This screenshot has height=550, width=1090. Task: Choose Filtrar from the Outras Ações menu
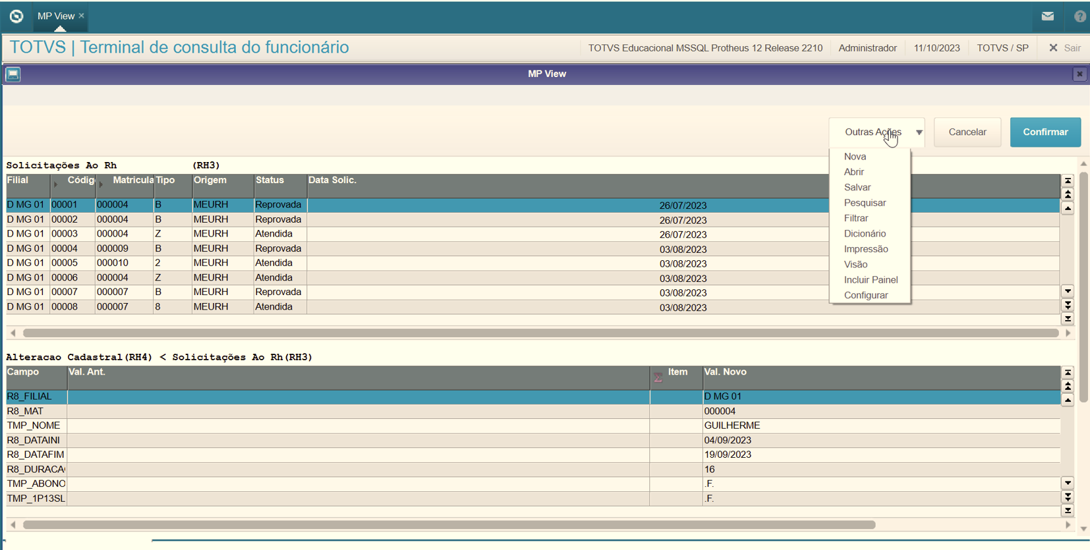click(x=855, y=218)
